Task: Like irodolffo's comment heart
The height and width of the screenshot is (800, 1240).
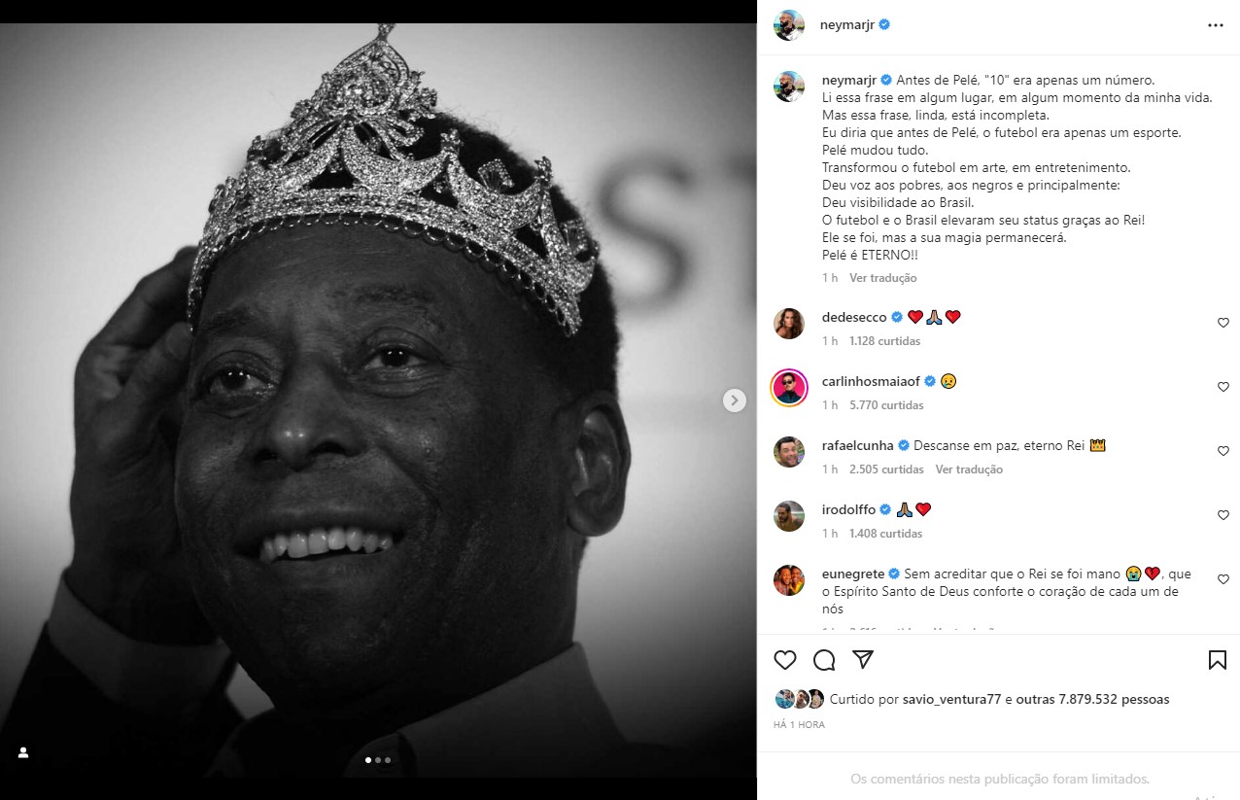Action: pos(1223,515)
